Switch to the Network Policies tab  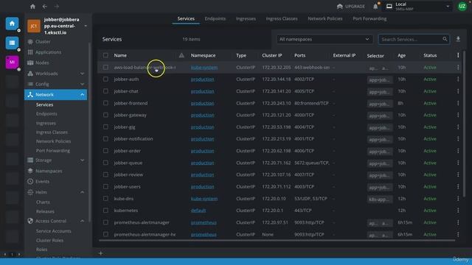(324, 18)
